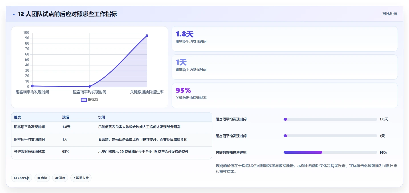The image size is (409, 193).
Task: Click the 进度 tag
Action: 60,178
